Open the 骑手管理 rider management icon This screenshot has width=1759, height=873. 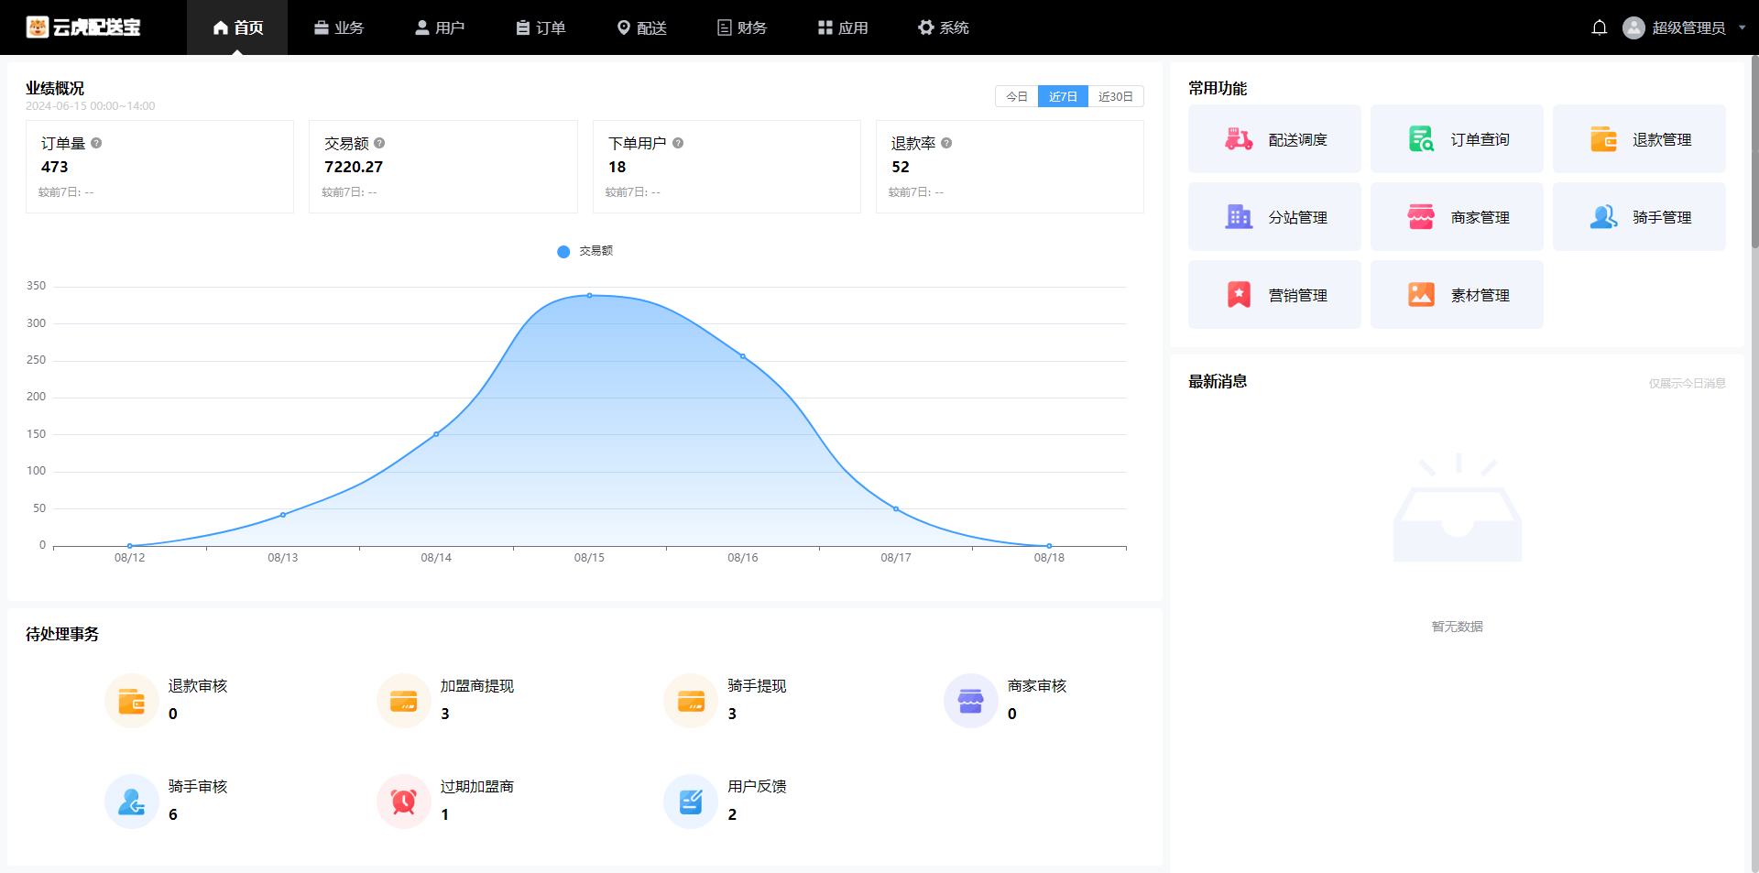click(1603, 216)
